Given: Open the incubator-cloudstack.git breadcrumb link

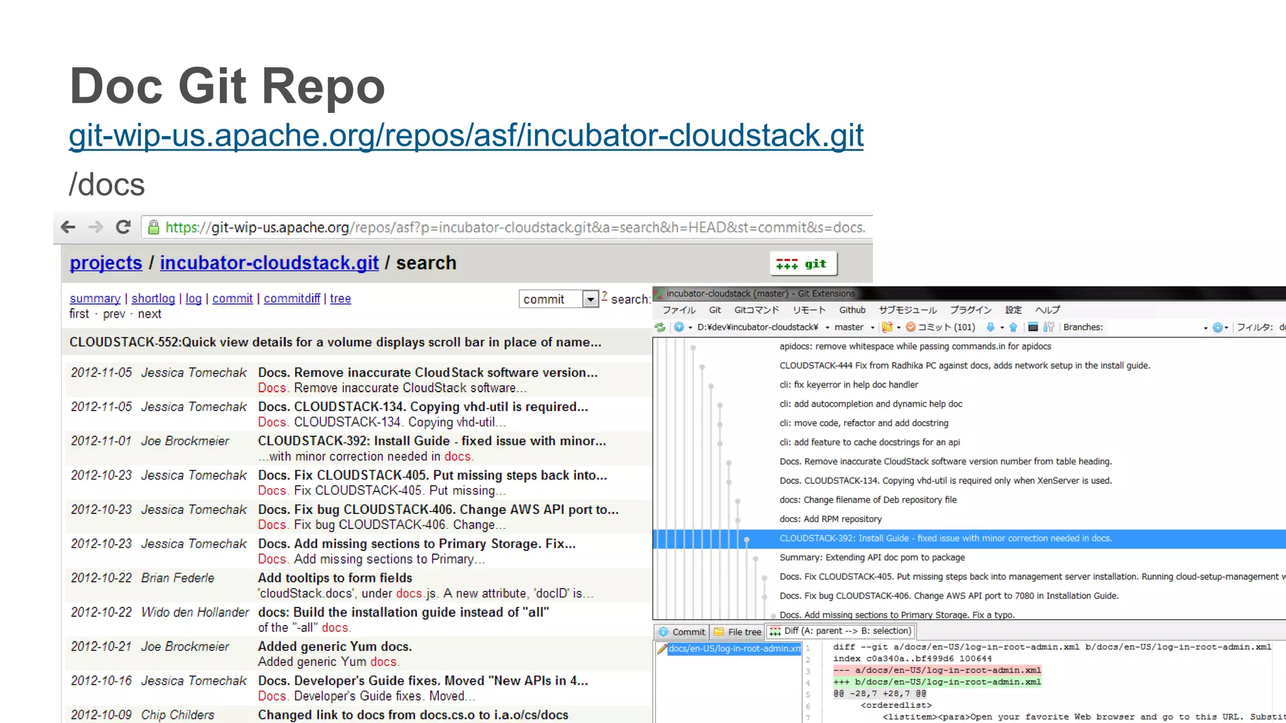Looking at the screenshot, I should pos(269,263).
